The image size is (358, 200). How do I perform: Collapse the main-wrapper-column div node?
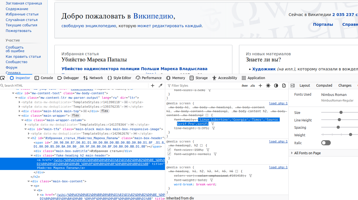click(22, 120)
